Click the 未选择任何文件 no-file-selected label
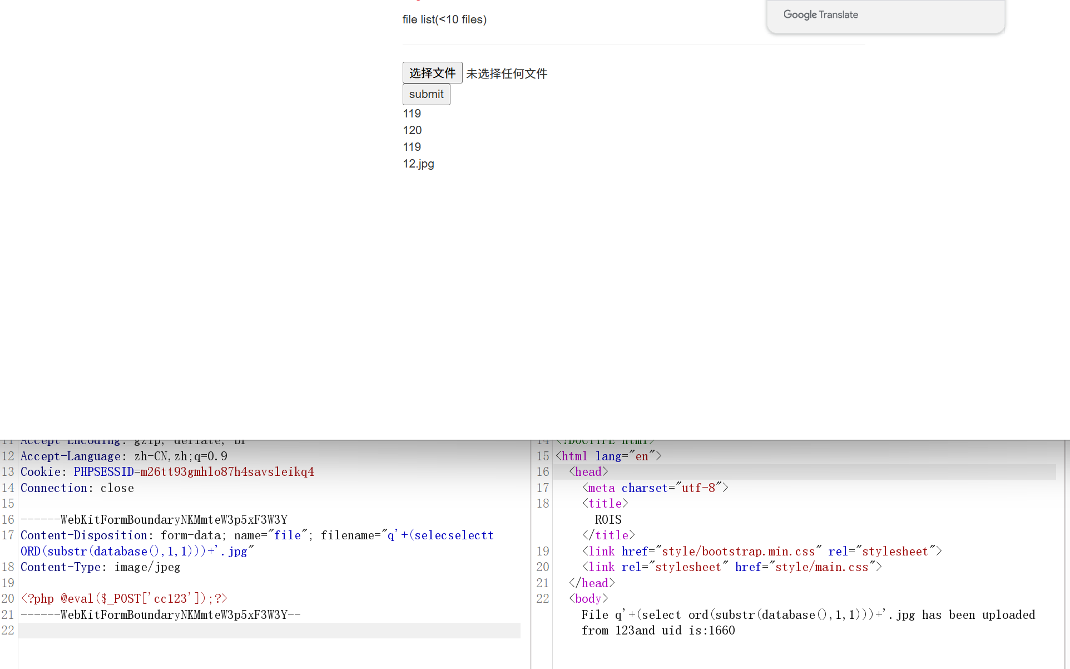 (x=507, y=73)
